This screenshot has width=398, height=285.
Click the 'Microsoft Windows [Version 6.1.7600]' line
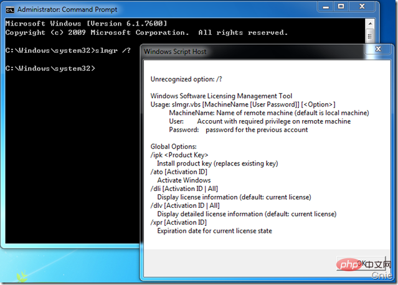[x=87, y=23]
